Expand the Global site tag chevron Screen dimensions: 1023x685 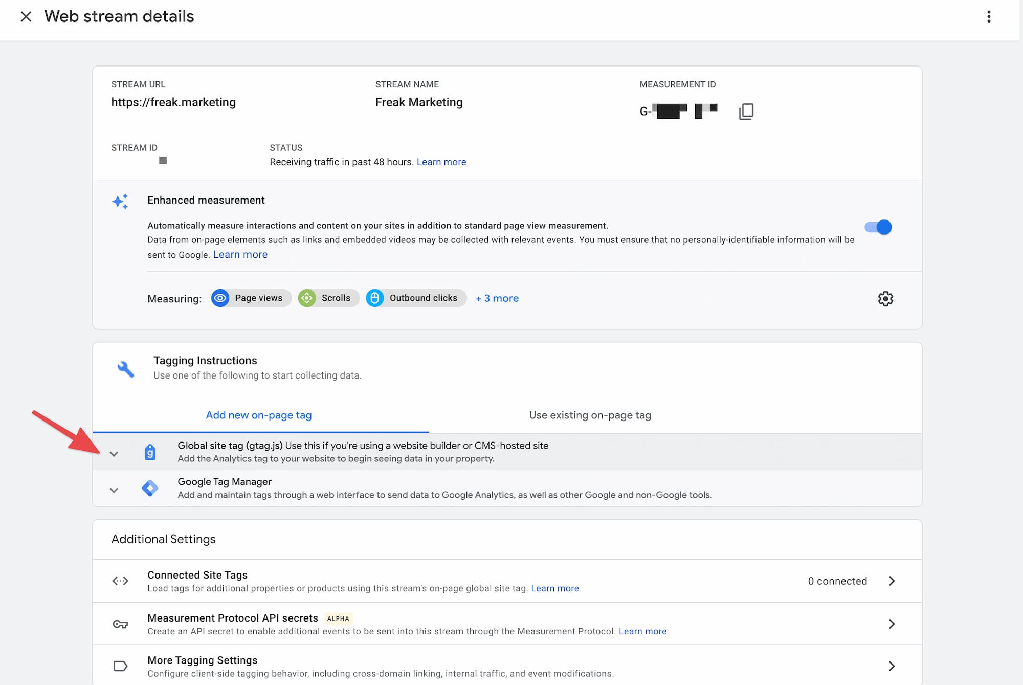(114, 454)
